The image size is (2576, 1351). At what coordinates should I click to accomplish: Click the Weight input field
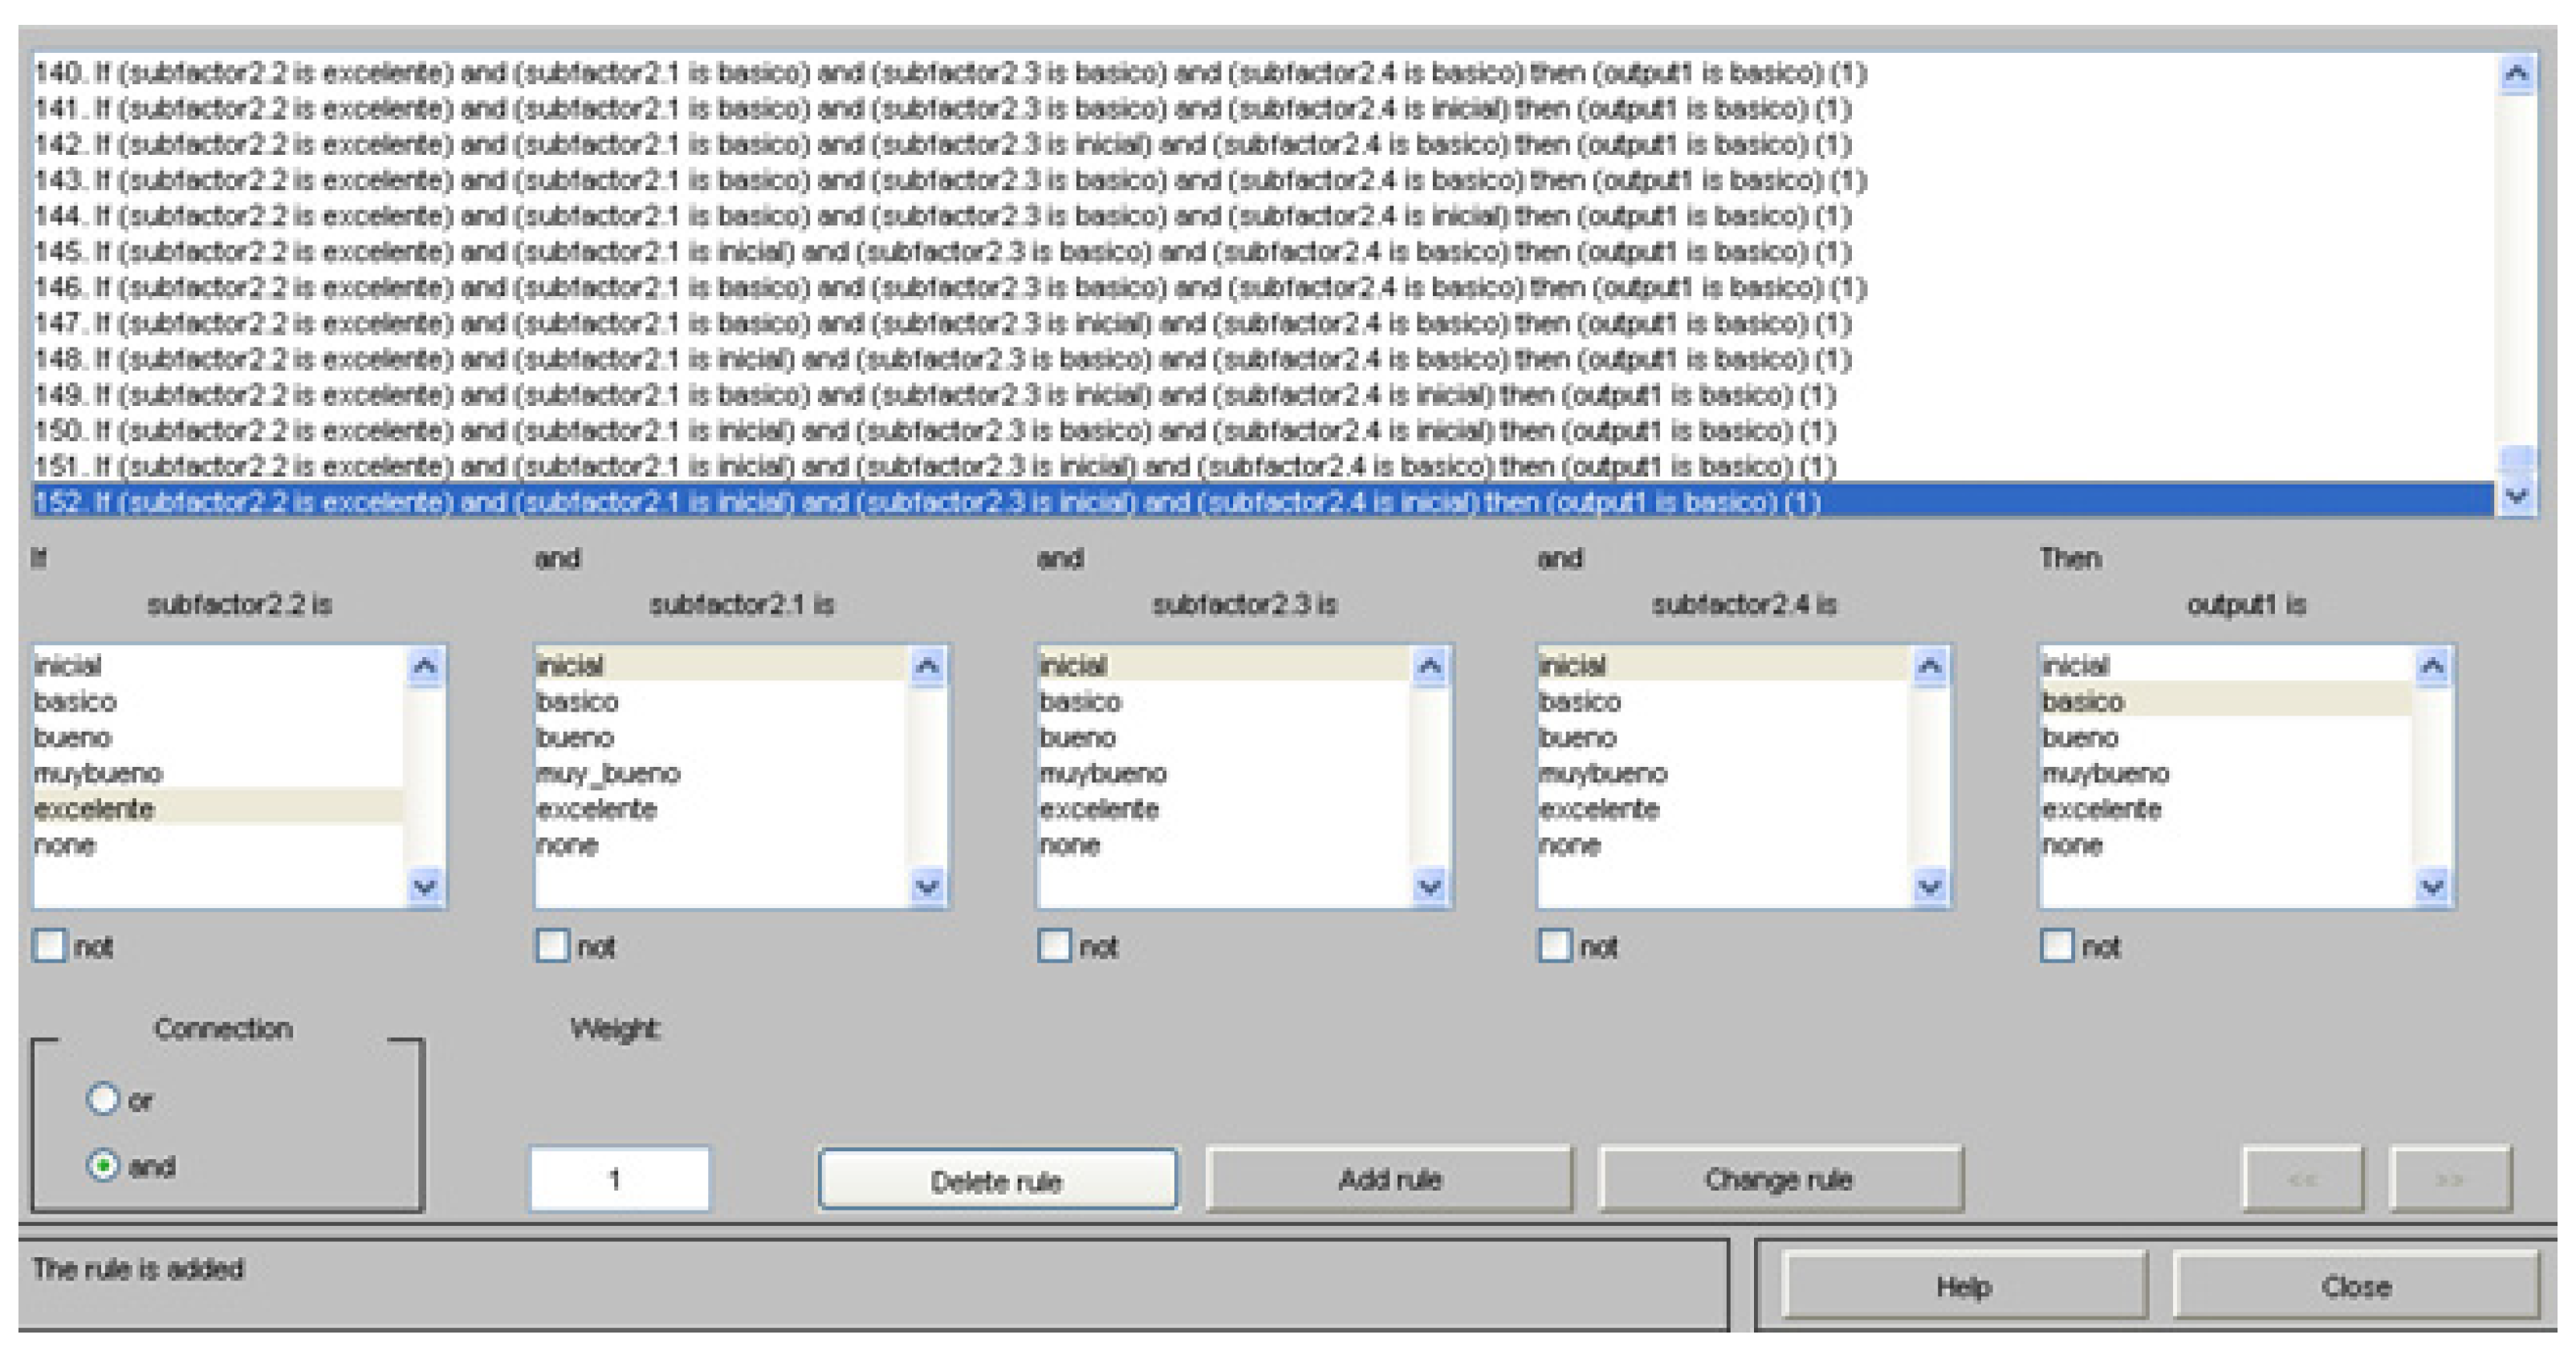[619, 1180]
